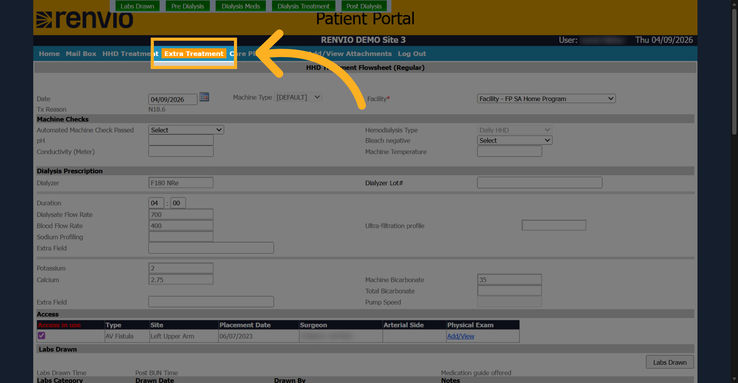Jump to Post Dialysis section tab
Viewport: 738px width, 383px height.
(364, 6)
